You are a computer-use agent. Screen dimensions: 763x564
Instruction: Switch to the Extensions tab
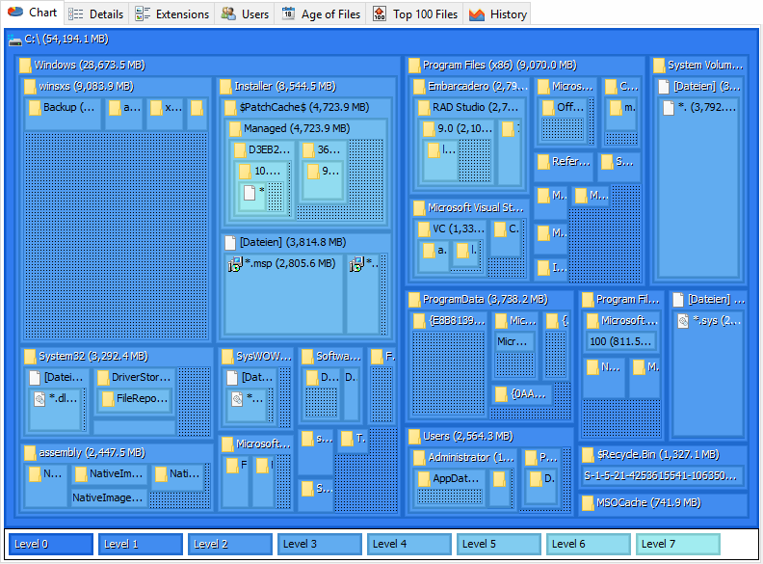[x=172, y=14]
